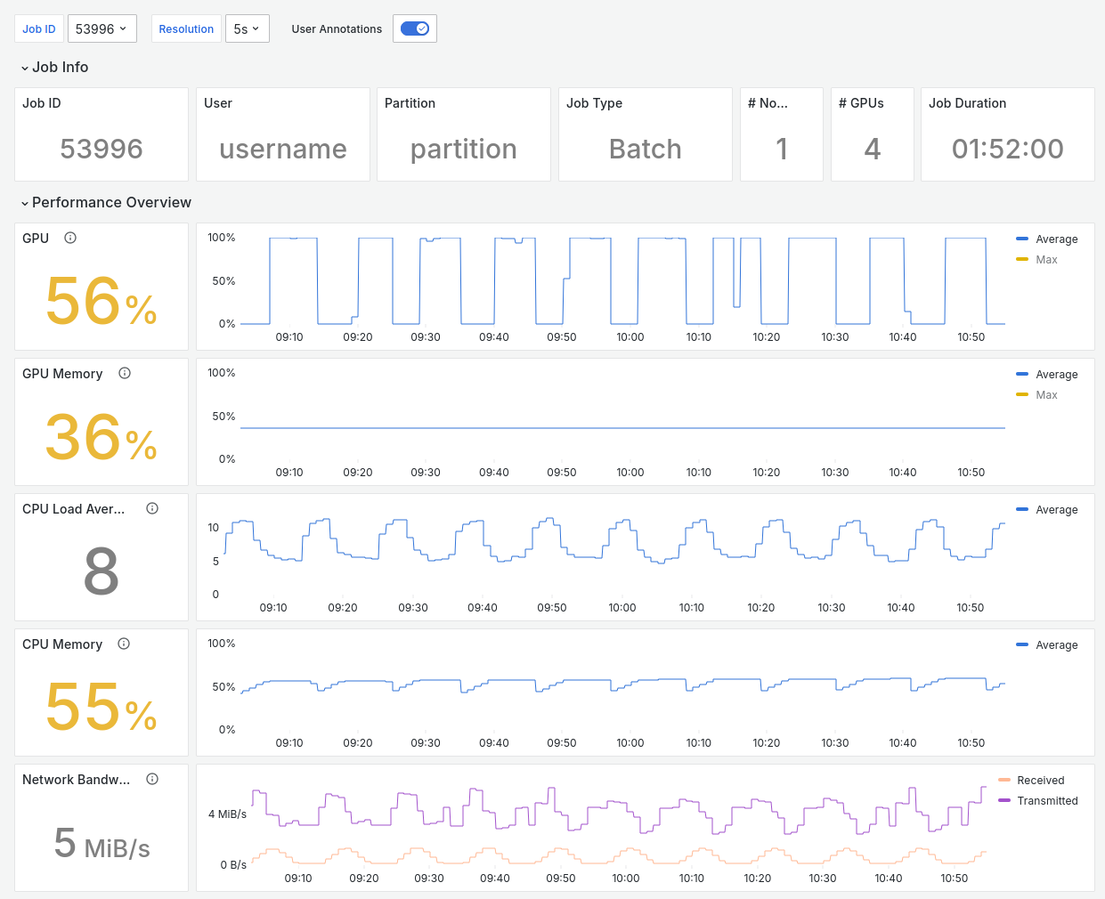This screenshot has height=899, width=1105.
Task: Toggle Average series in GPU legend
Action: (1057, 239)
